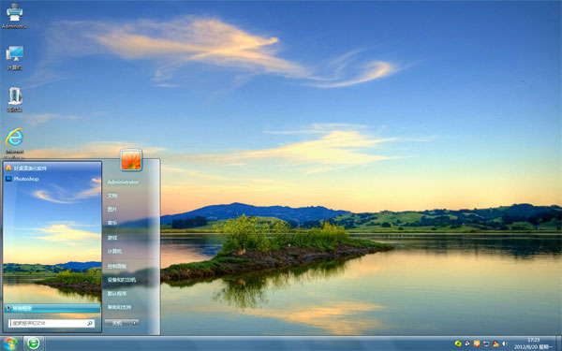This screenshot has height=351, width=562.
Task: Open Control Panel (控制面板) in Start menu
Action: [117, 267]
